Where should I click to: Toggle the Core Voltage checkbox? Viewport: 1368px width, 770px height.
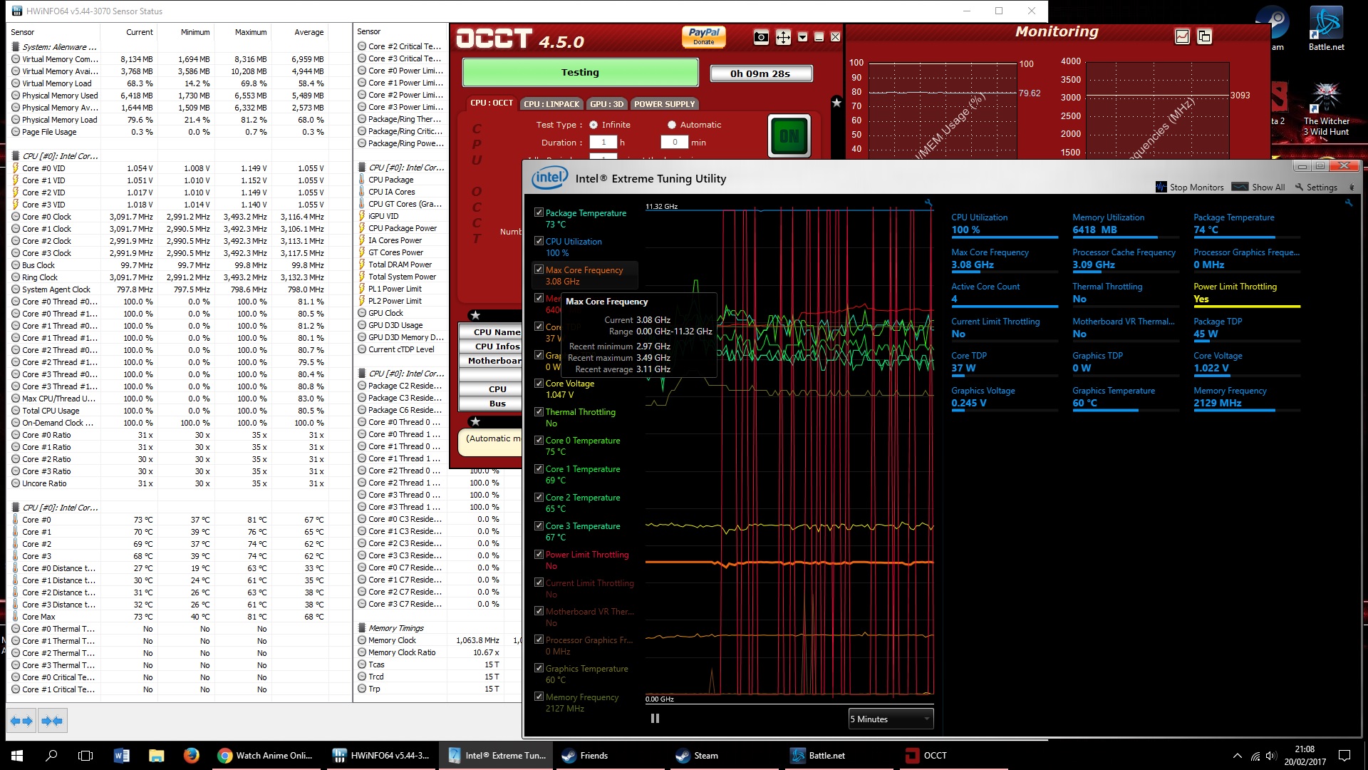point(539,383)
